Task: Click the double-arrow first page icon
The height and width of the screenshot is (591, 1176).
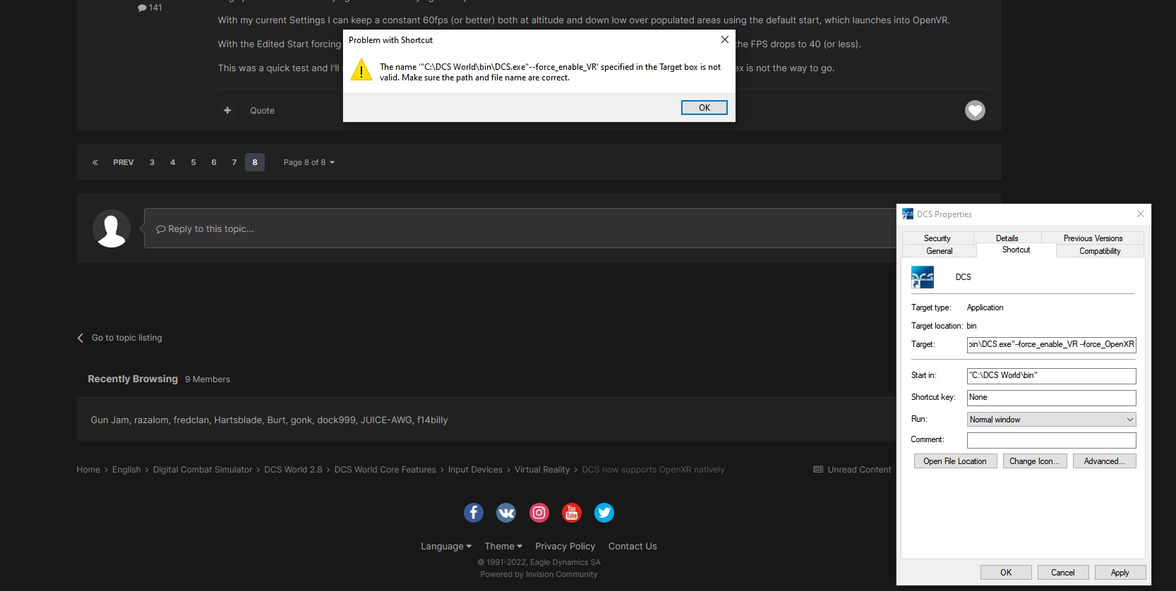Action: pos(95,162)
